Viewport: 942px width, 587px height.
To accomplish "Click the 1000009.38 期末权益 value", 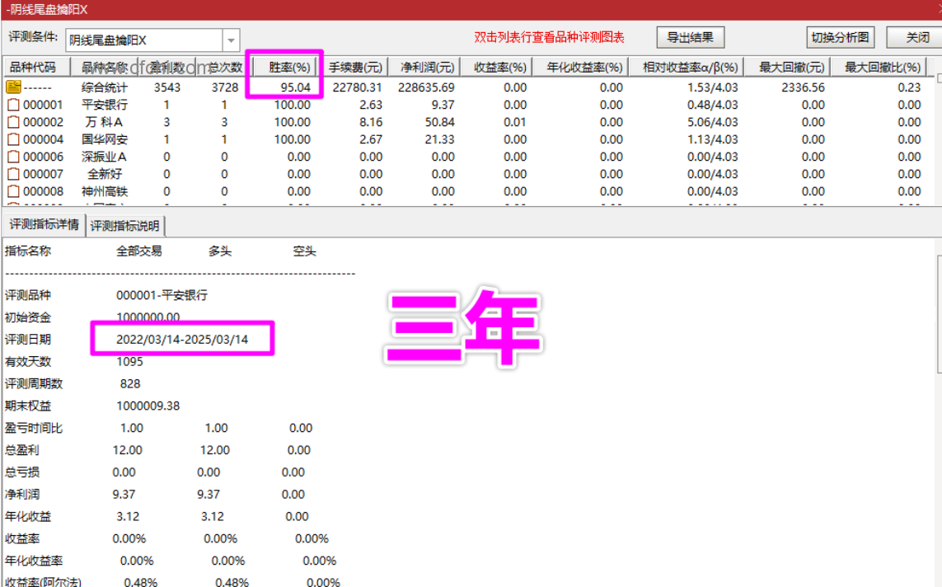I will click(x=148, y=406).
